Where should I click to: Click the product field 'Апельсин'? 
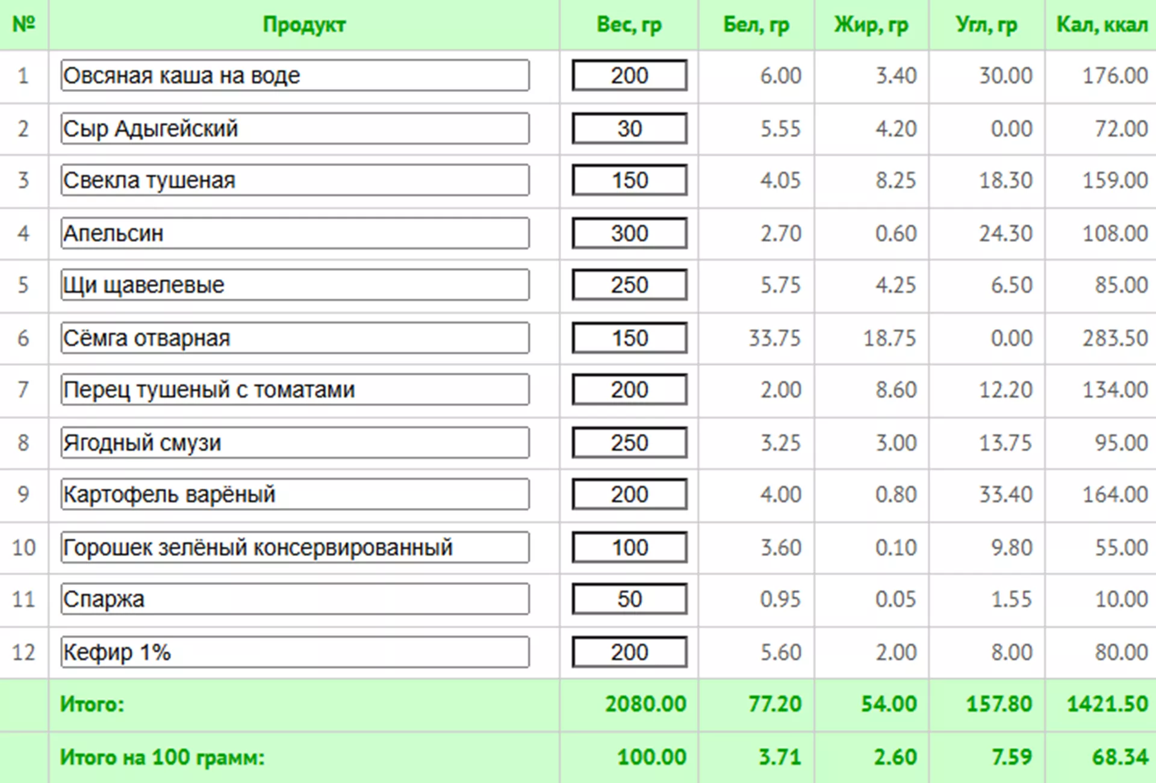(x=295, y=233)
